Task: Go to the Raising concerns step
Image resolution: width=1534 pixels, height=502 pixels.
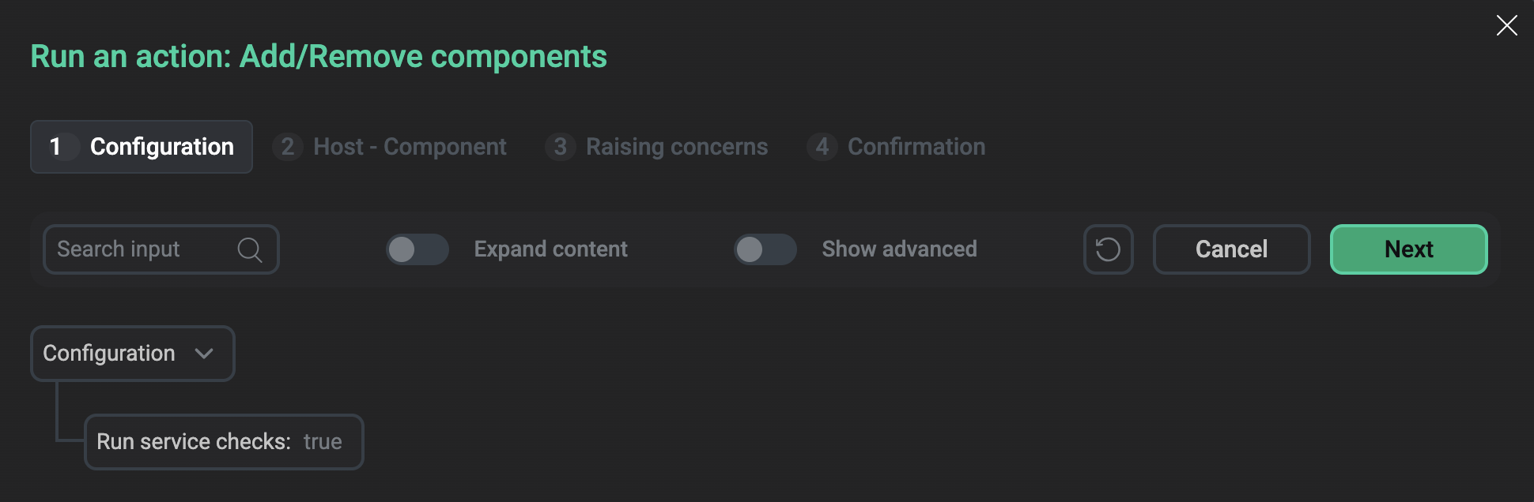Action: pos(676,147)
